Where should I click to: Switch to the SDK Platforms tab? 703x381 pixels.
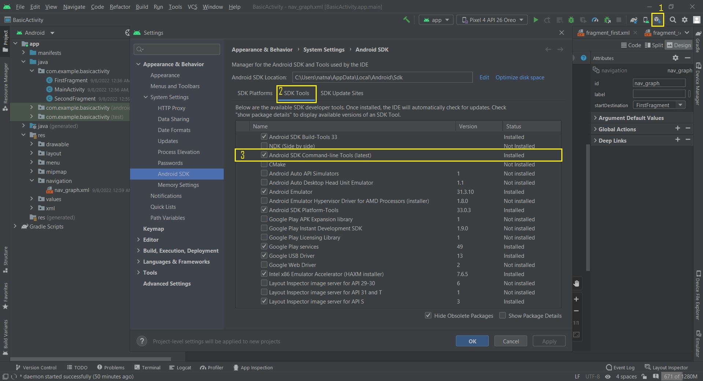255,93
